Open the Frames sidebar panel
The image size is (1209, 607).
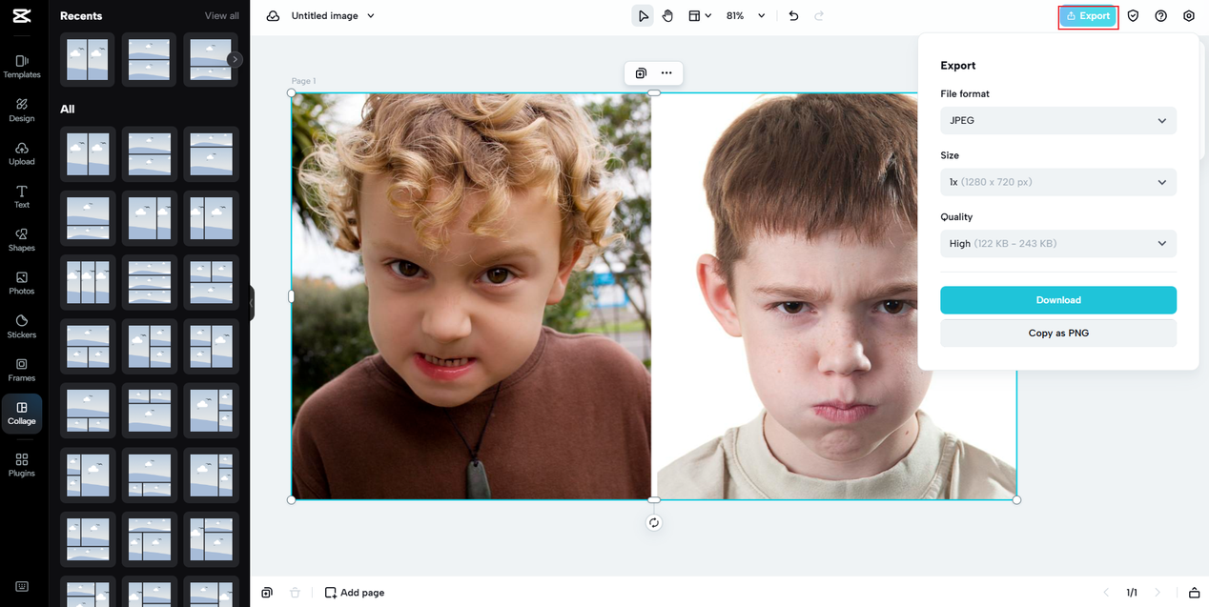[22, 369]
